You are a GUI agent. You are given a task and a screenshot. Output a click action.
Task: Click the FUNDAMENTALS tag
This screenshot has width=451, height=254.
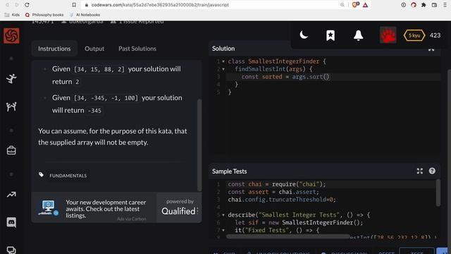(x=68, y=176)
